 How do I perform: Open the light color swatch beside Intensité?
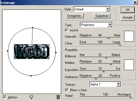129,36
